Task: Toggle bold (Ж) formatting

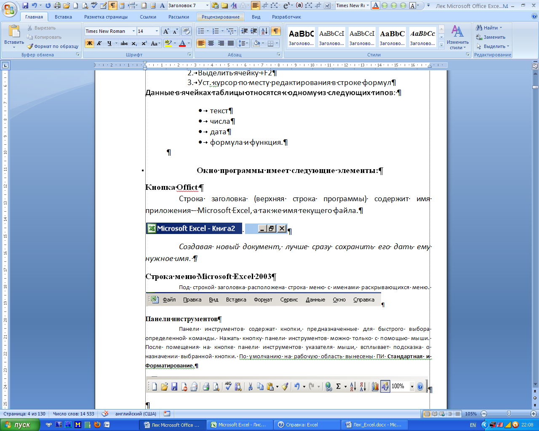Action: pos(90,43)
